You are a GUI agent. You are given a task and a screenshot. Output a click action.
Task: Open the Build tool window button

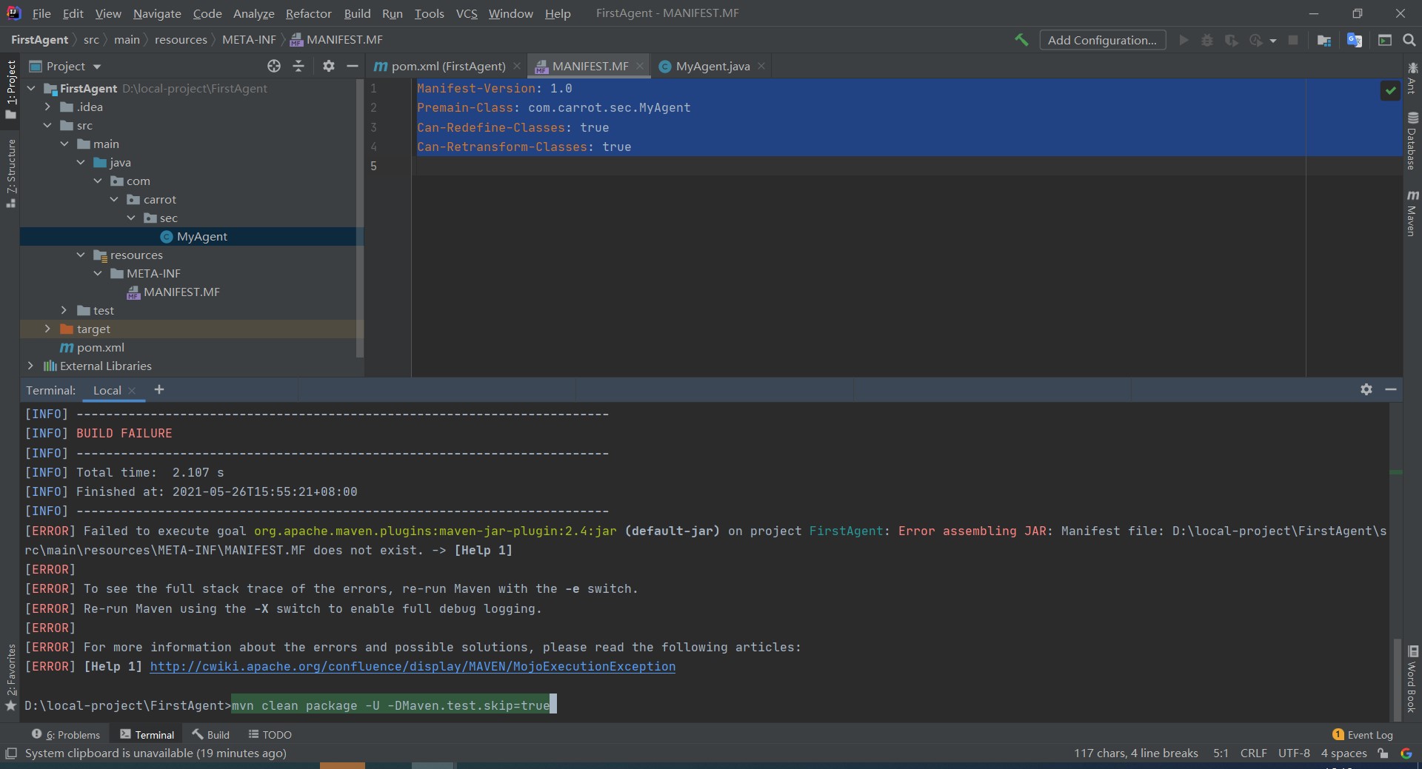211,734
